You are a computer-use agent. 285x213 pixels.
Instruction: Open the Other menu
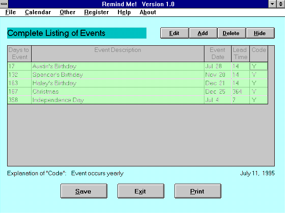pyautogui.click(x=67, y=12)
